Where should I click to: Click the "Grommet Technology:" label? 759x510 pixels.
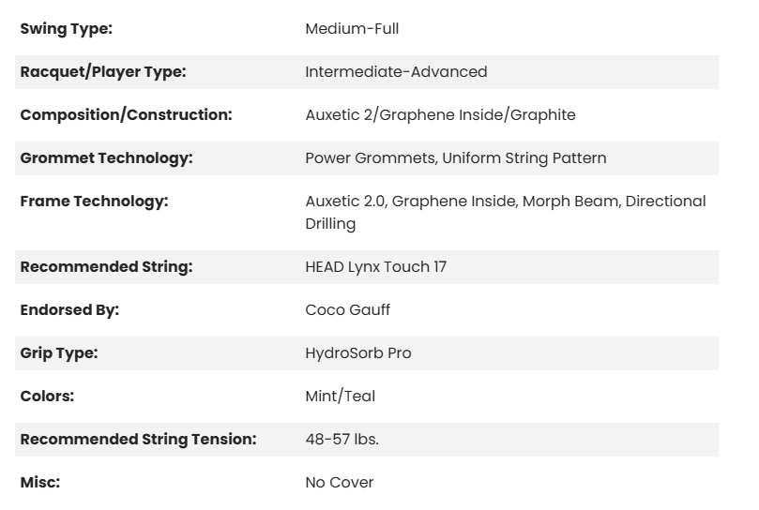[106, 158]
